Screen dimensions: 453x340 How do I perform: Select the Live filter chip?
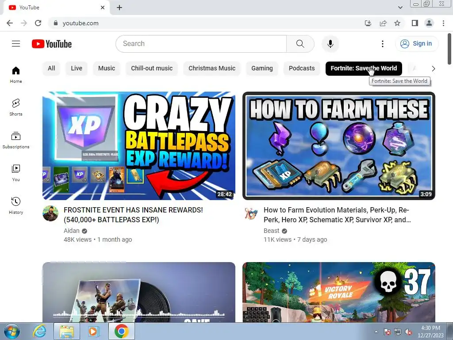click(77, 68)
